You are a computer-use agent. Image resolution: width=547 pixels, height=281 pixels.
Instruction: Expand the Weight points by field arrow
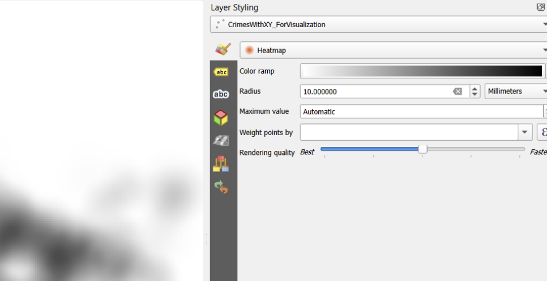pos(526,132)
